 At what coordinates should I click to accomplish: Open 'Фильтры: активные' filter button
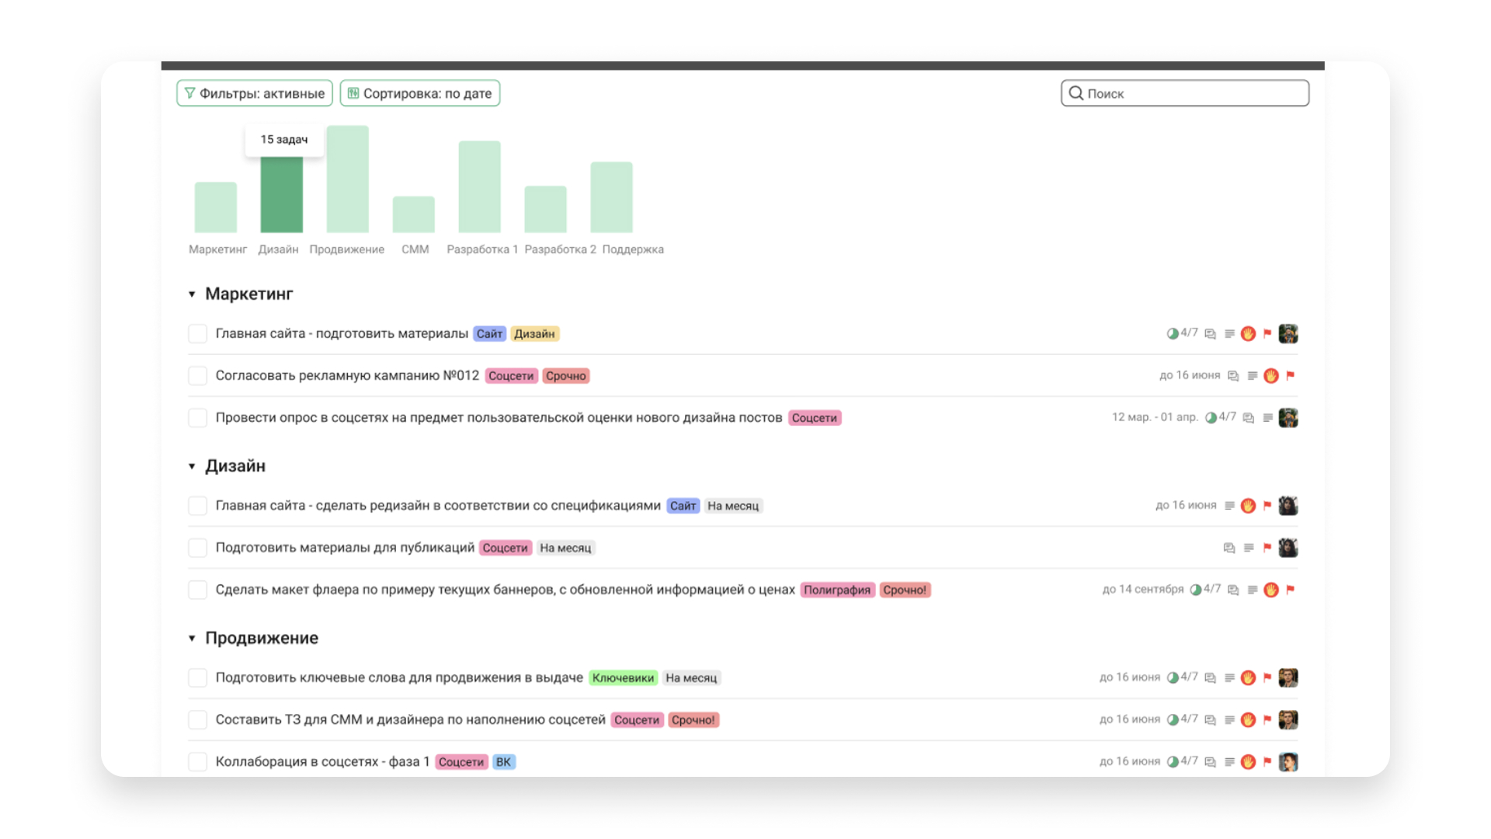[x=255, y=93]
